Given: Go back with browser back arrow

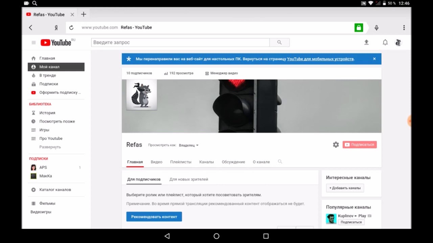Looking at the screenshot, I should [30, 28].
